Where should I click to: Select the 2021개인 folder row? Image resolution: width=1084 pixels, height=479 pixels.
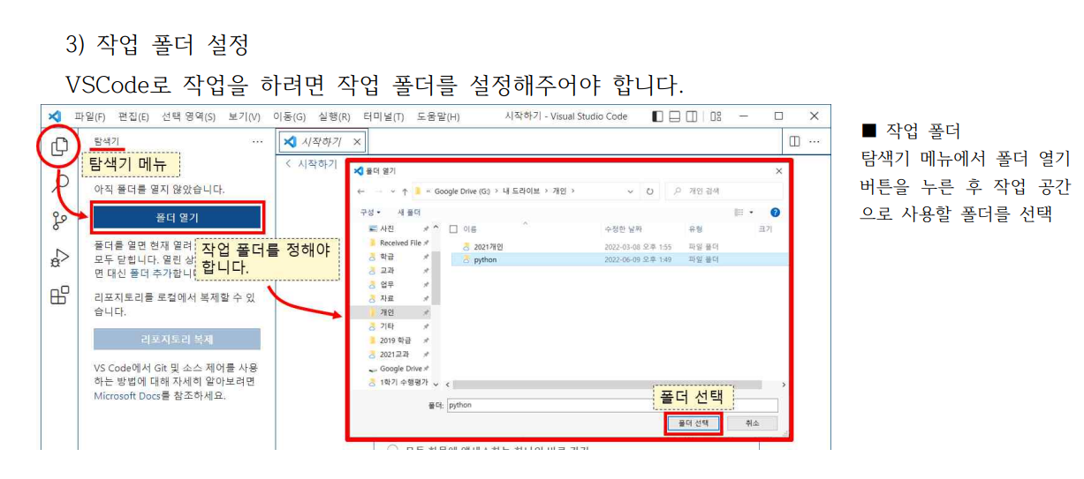[618, 246]
